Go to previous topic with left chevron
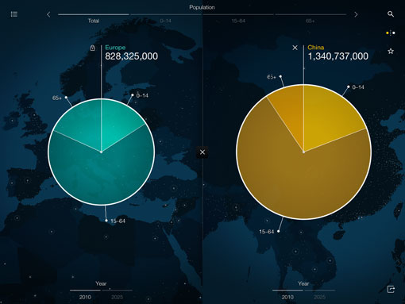Screen dimensions: 405x304 click(x=48, y=14)
